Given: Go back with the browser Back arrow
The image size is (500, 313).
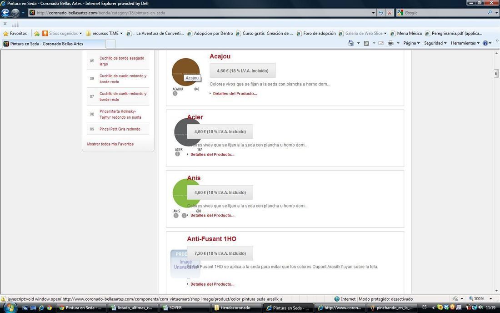Looking at the screenshot, I should click(x=5, y=13).
